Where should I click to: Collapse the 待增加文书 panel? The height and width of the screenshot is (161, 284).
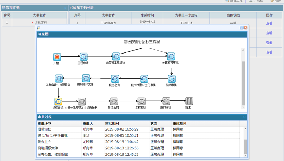click(65, 8)
